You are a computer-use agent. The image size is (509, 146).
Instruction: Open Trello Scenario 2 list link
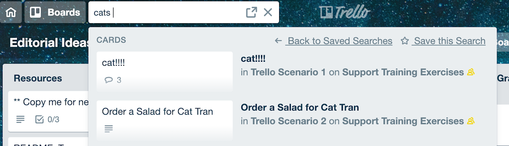coord(289,121)
